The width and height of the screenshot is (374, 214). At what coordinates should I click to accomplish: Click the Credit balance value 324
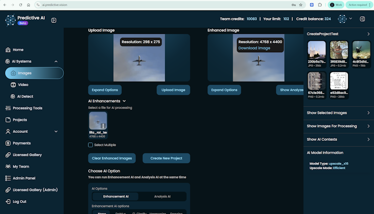(x=328, y=19)
